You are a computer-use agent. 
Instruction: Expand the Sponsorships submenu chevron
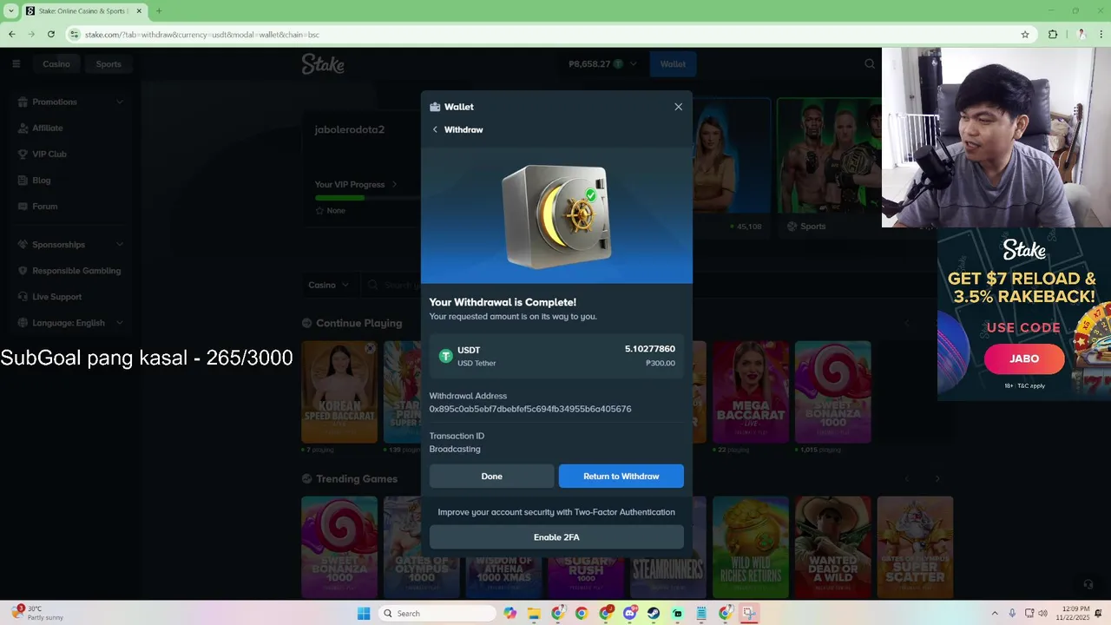[x=119, y=244]
